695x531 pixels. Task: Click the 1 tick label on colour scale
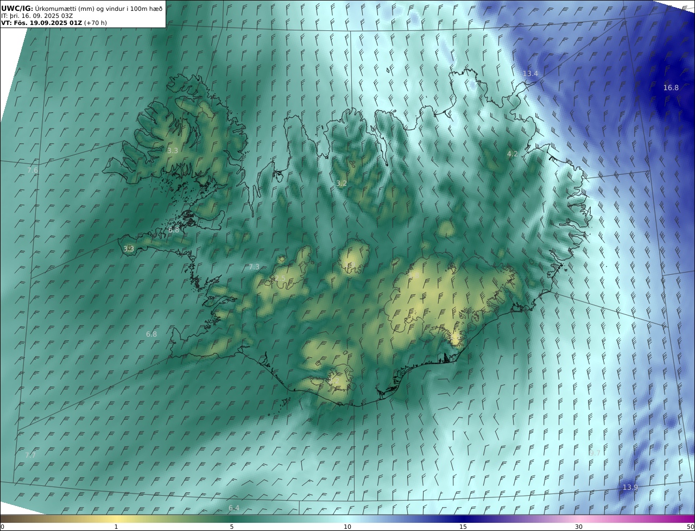(x=116, y=527)
